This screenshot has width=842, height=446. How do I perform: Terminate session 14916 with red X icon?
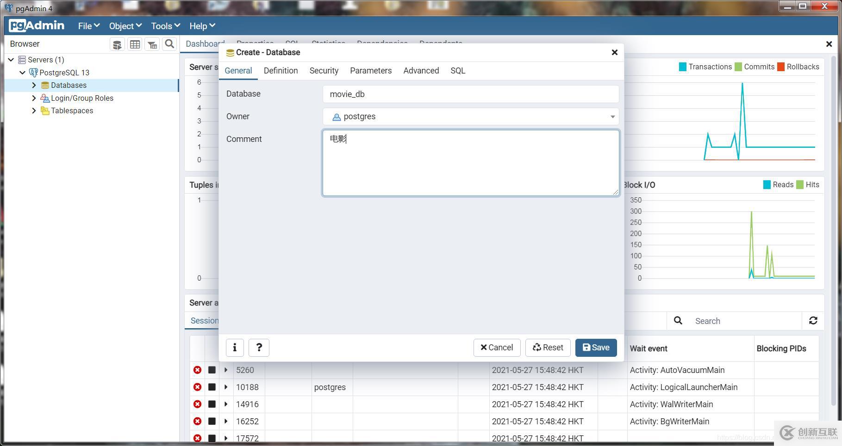197,404
